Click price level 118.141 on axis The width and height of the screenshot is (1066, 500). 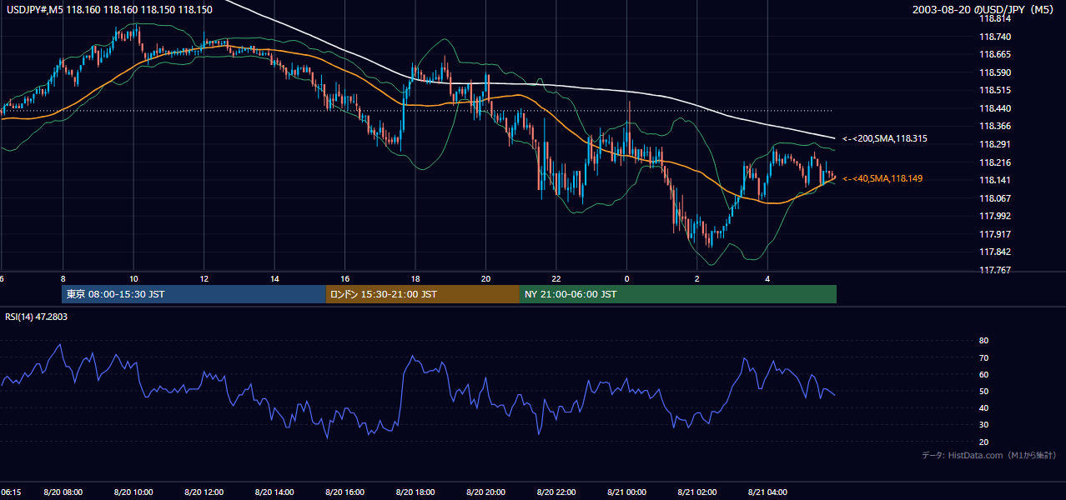click(x=995, y=180)
